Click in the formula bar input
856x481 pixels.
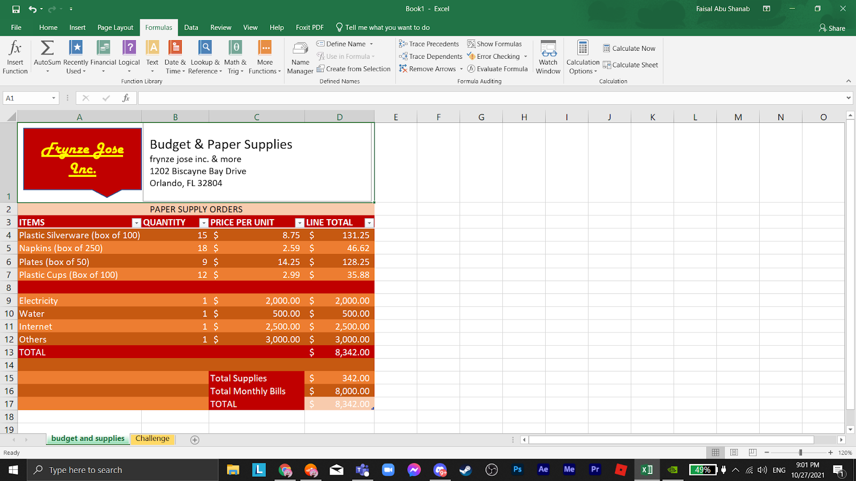click(x=491, y=98)
